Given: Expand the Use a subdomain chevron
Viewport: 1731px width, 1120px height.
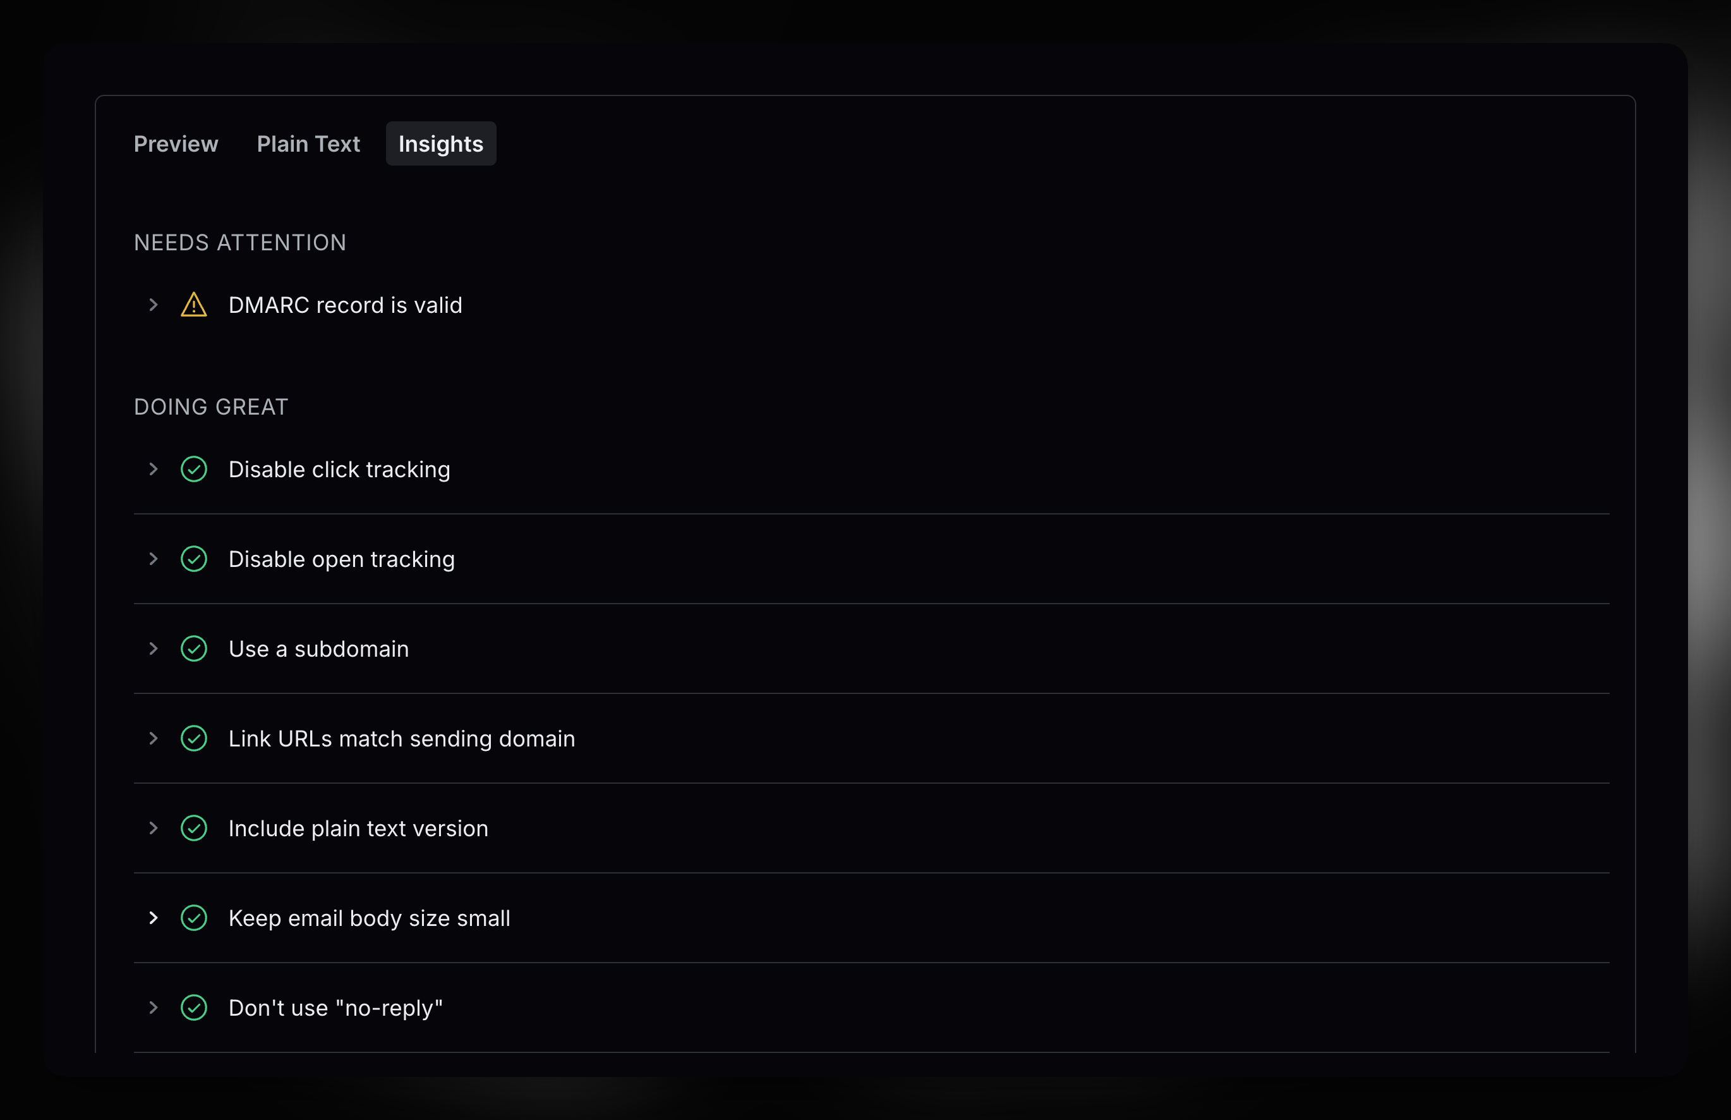Looking at the screenshot, I should point(154,648).
